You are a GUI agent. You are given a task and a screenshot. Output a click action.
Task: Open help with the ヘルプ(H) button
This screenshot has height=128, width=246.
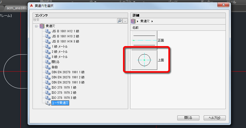point(215,118)
